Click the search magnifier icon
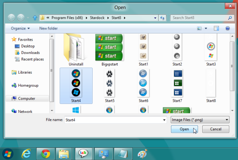 click(230, 18)
